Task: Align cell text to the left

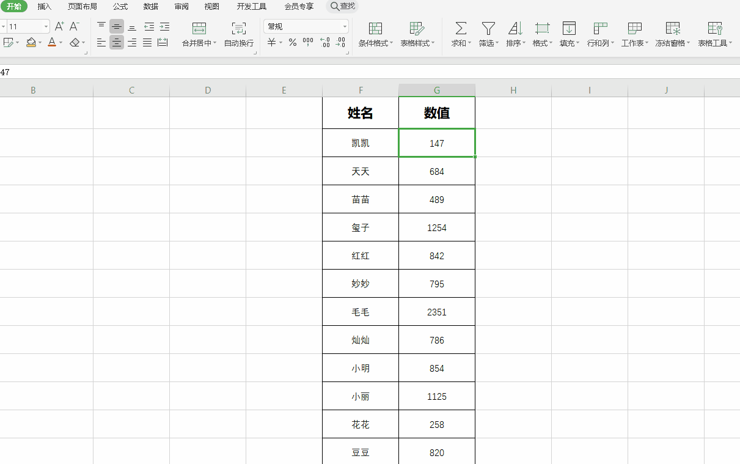Action: tap(101, 42)
